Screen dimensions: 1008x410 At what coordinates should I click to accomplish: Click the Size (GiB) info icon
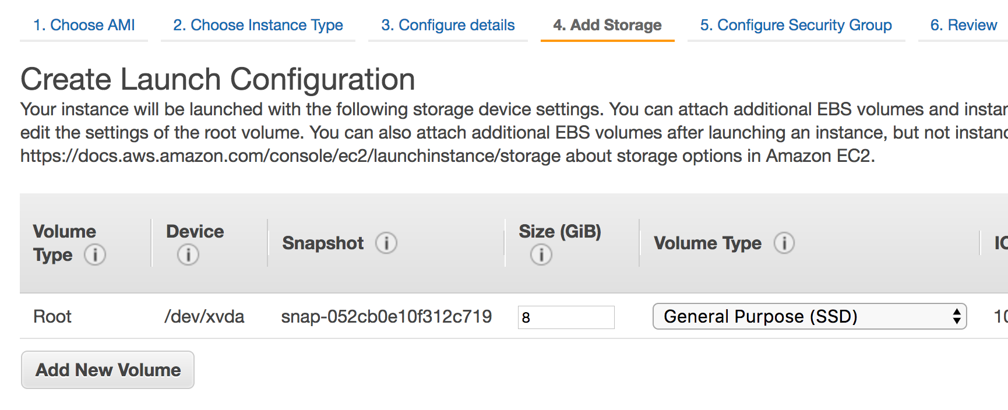coord(541,255)
